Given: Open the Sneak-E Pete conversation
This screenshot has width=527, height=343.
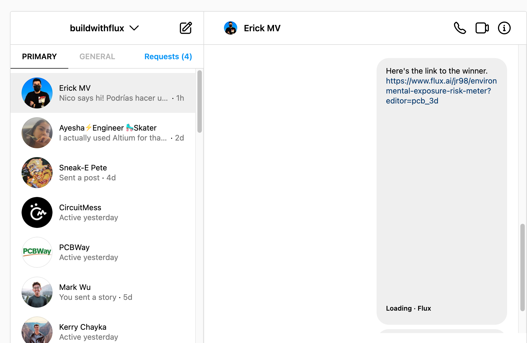Looking at the screenshot, I should (103, 173).
